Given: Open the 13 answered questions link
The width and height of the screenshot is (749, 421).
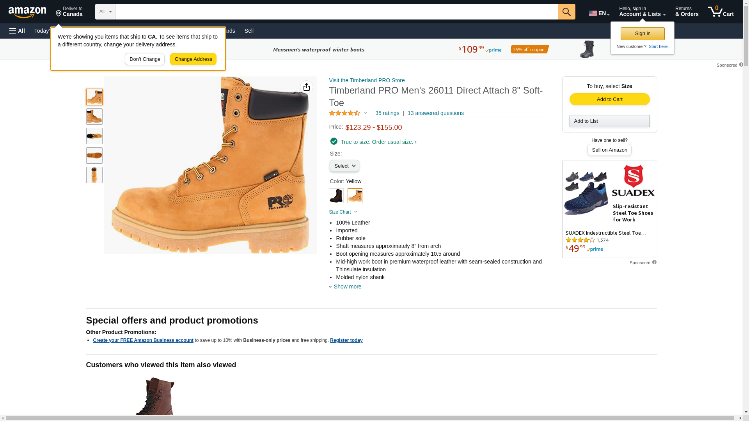Looking at the screenshot, I should [x=435, y=113].
